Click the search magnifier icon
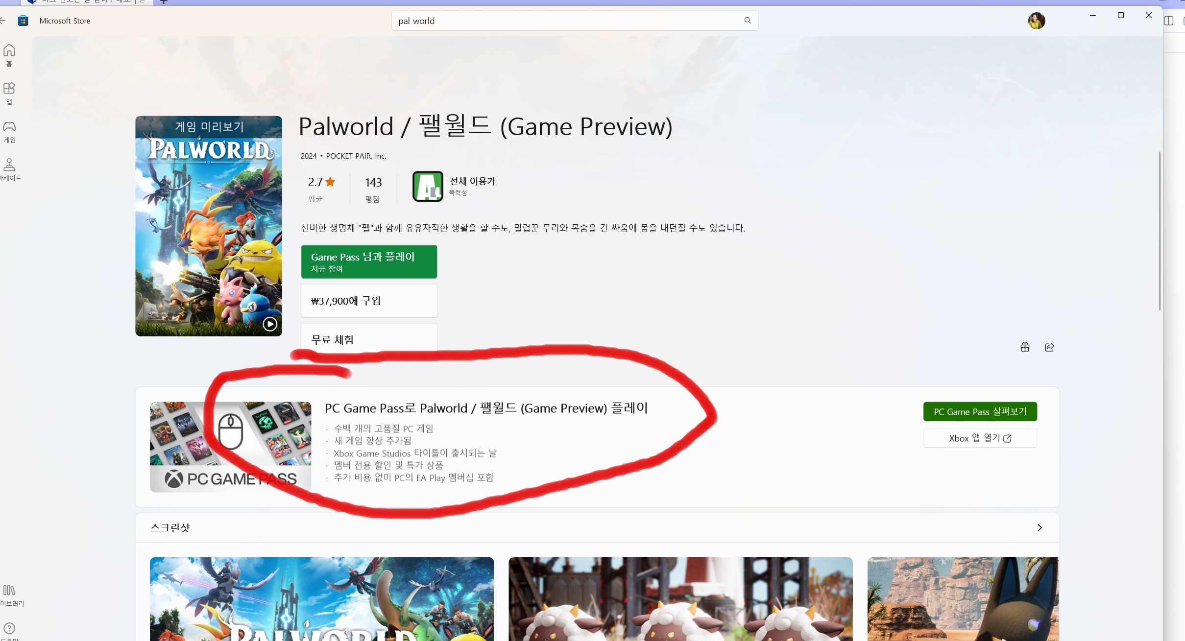This screenshot has height=641, width=1185. [748, 21]
